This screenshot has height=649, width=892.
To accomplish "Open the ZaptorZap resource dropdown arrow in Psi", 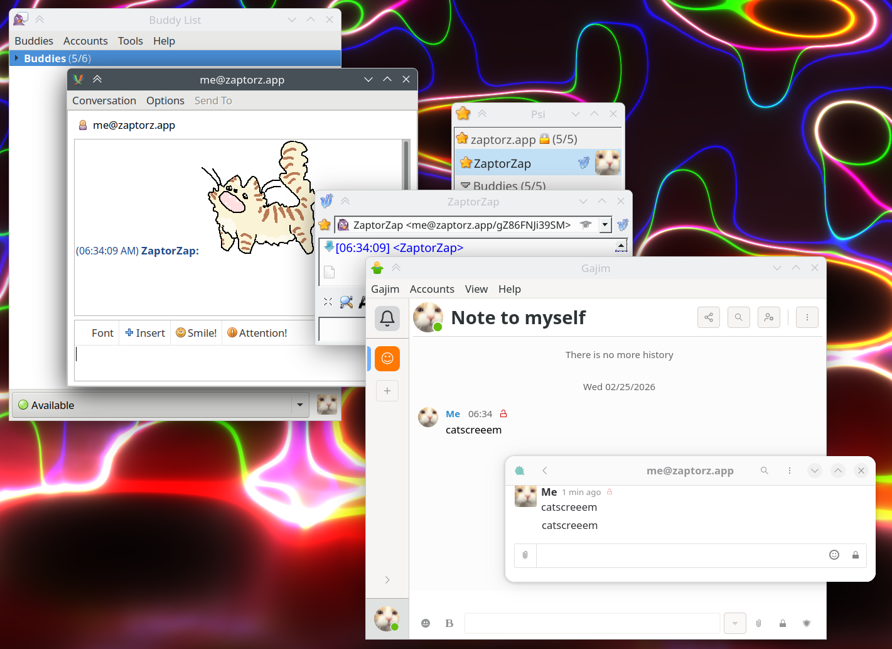I will tap(605, 225).
